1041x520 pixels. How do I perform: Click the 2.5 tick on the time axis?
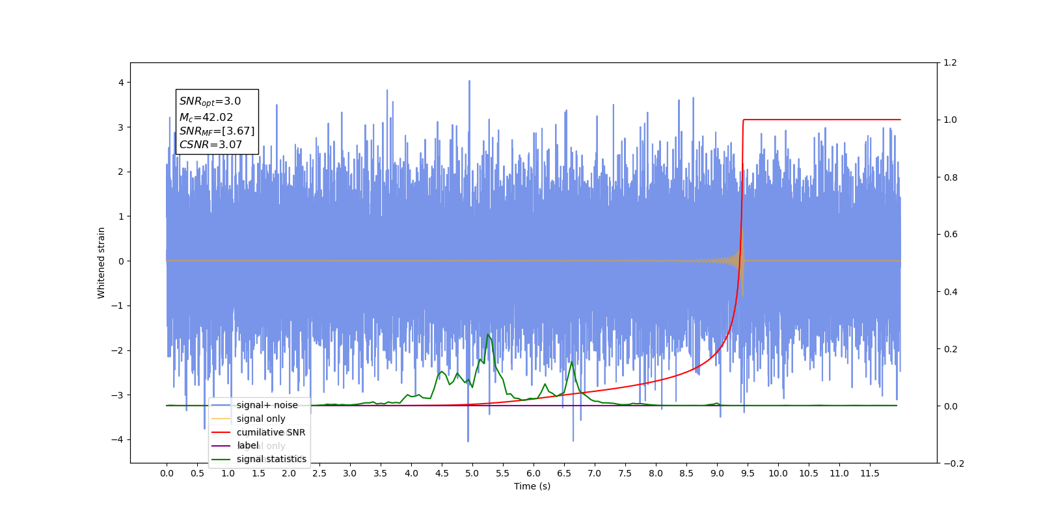[x=319, y=473]
